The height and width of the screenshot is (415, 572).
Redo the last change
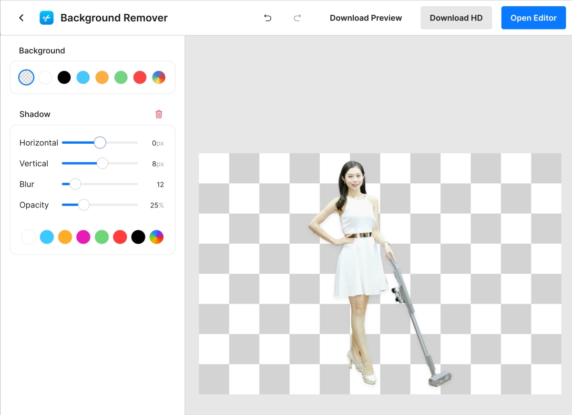pyautogui.click(x=297, y=18)
